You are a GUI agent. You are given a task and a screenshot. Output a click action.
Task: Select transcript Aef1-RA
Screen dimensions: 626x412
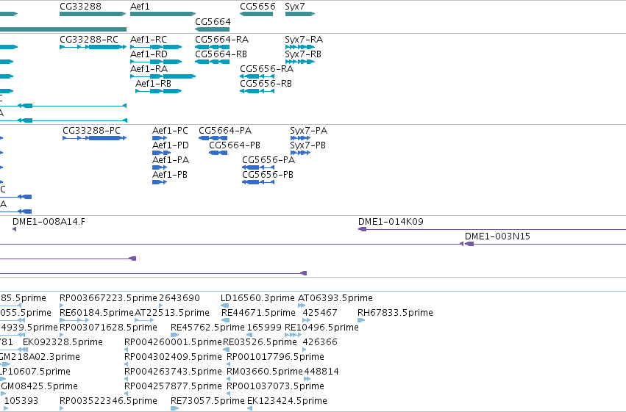point(163,76)
